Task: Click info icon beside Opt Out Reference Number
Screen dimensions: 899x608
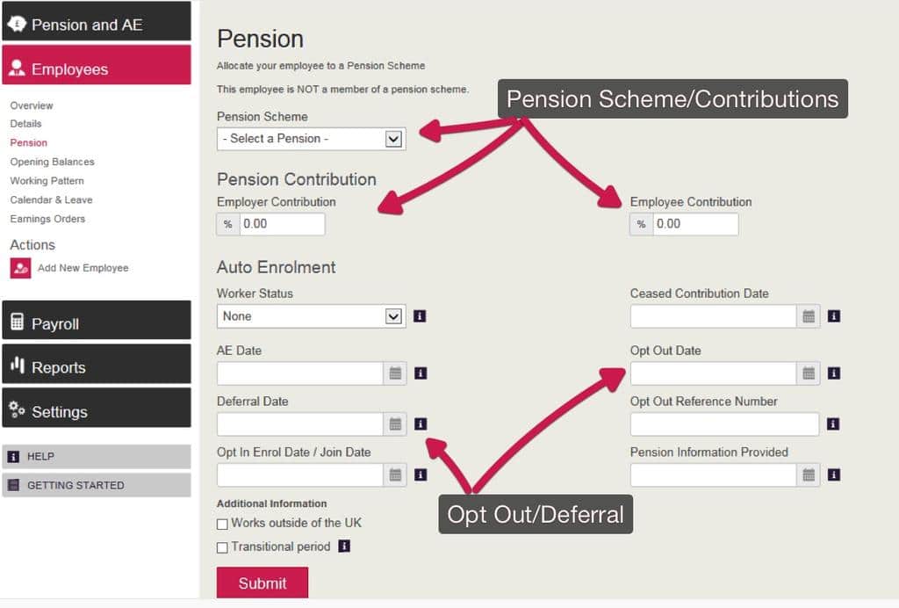Action: tap(833, 424)
